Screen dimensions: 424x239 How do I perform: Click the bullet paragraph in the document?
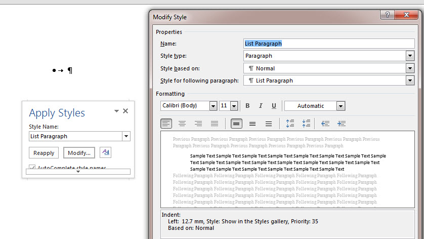point(62,70)
